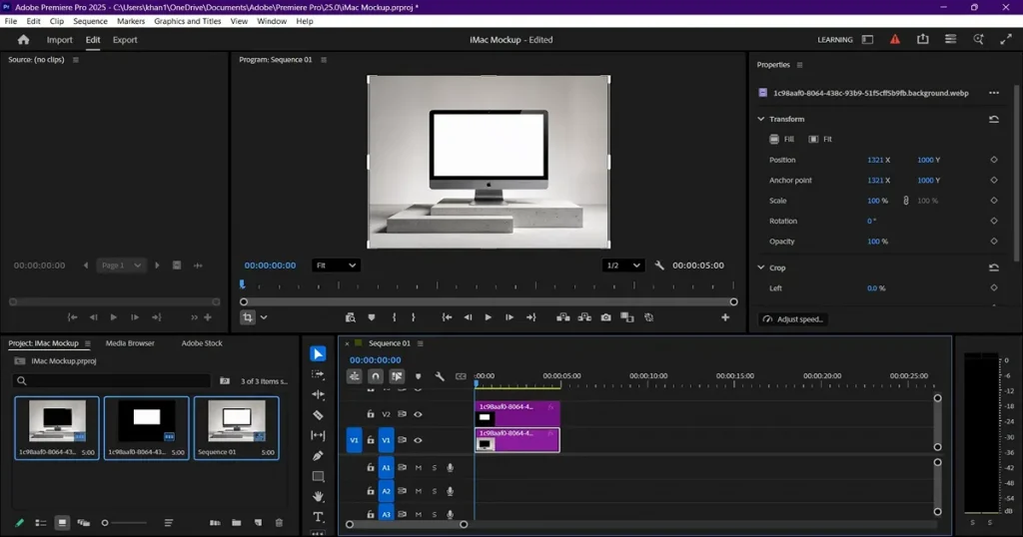This screenshot has height=537, width=1023.
Task: Open timeline display settings wrench
Action: 440,376
